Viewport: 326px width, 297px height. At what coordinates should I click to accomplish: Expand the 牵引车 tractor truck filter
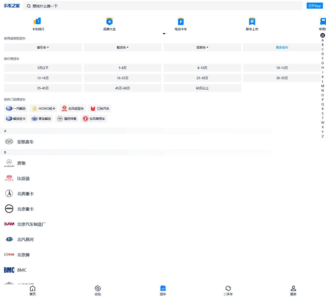pos(43,47)
